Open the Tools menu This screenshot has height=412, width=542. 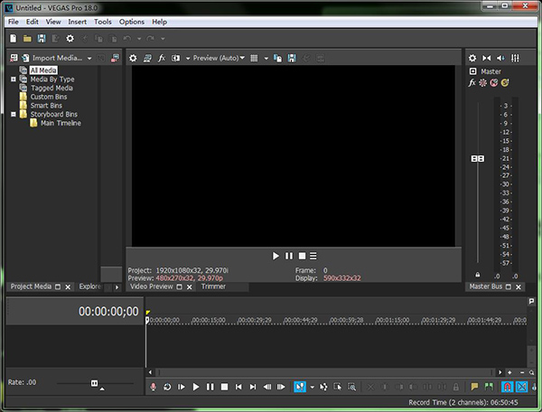point(103,22)
